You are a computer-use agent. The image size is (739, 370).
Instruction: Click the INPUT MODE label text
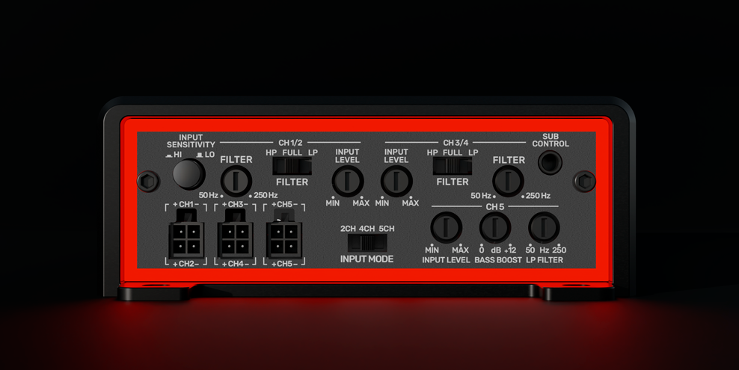click(x=367, y=259)
